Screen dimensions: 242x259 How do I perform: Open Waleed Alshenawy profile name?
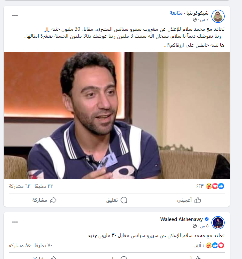point(181,219)
